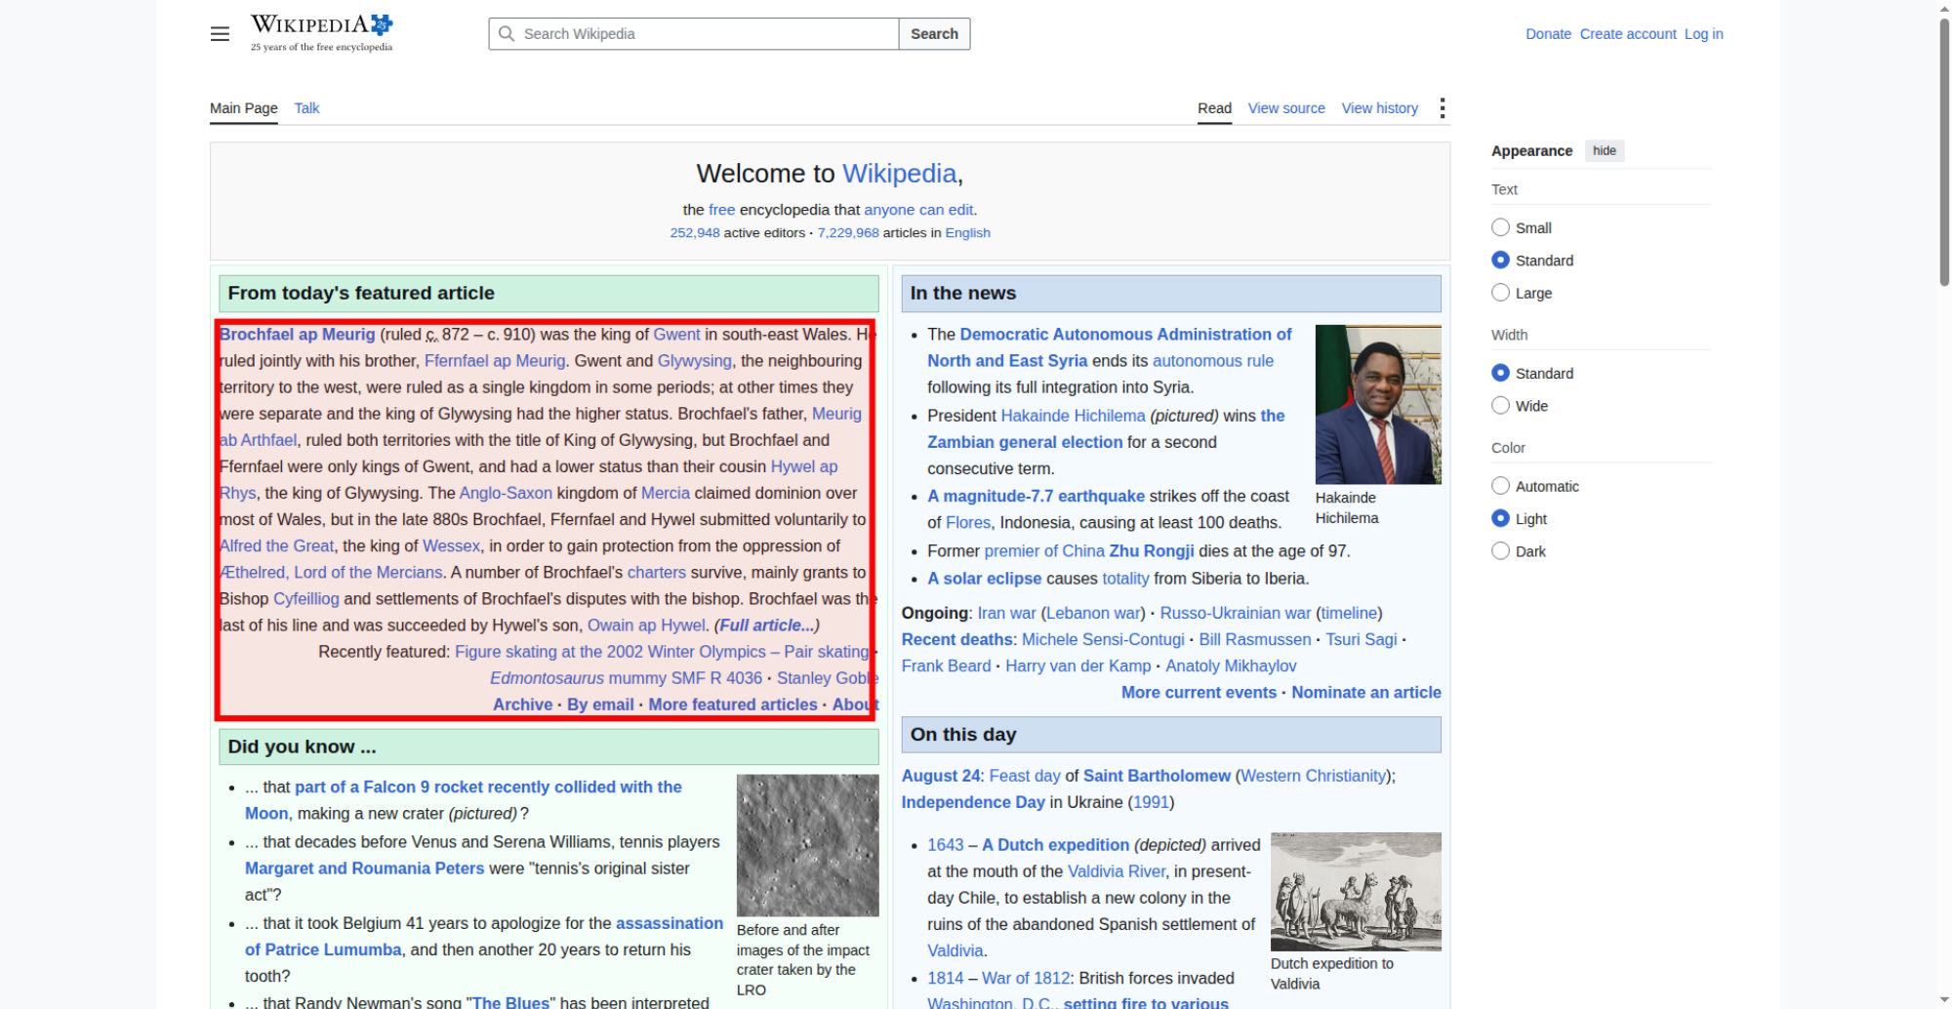
Task: Click Create account
Action: click(x=1628, y=34)
